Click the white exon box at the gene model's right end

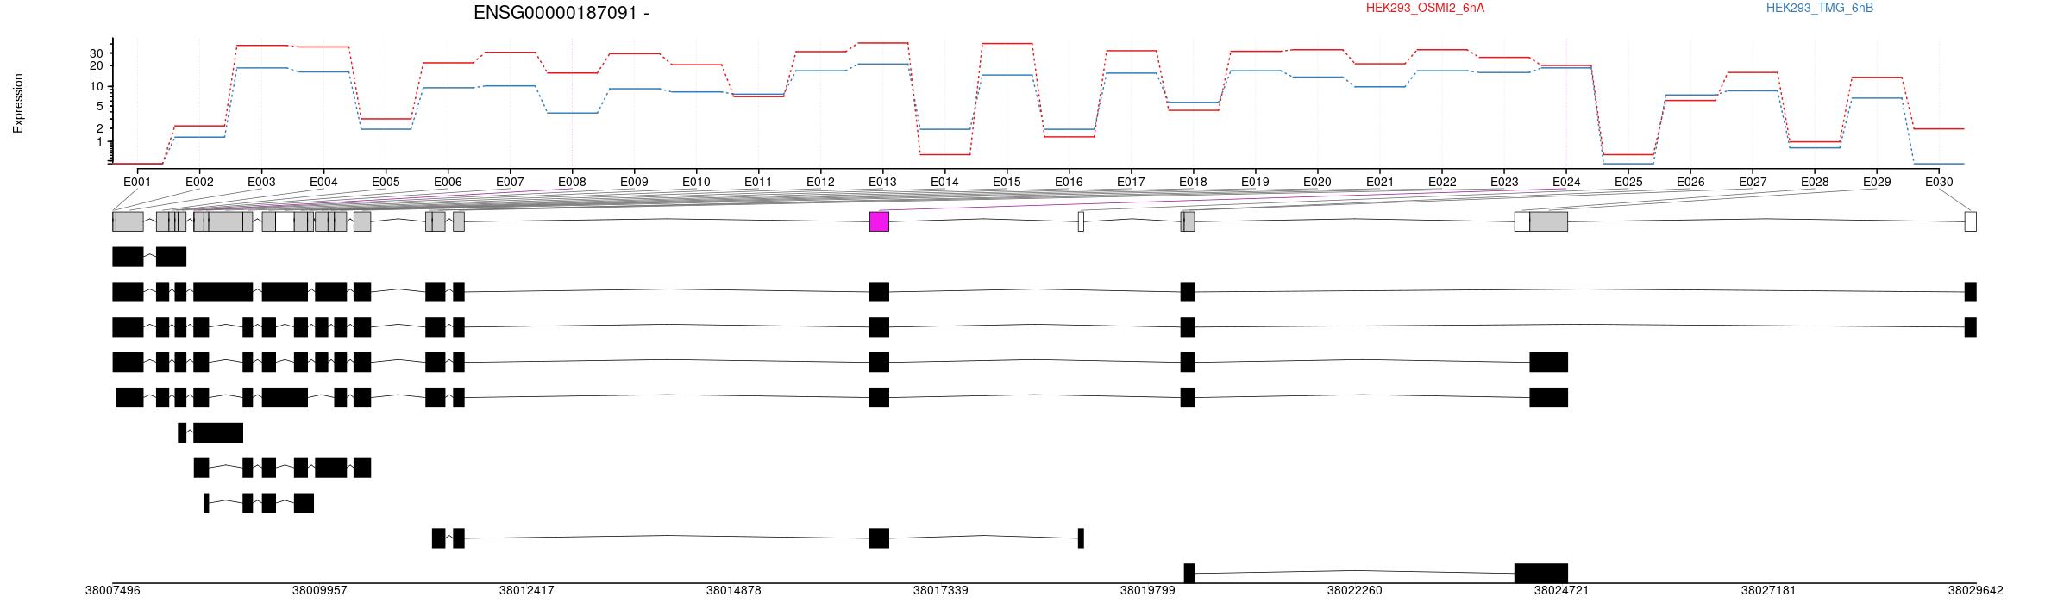point(1971,221)
